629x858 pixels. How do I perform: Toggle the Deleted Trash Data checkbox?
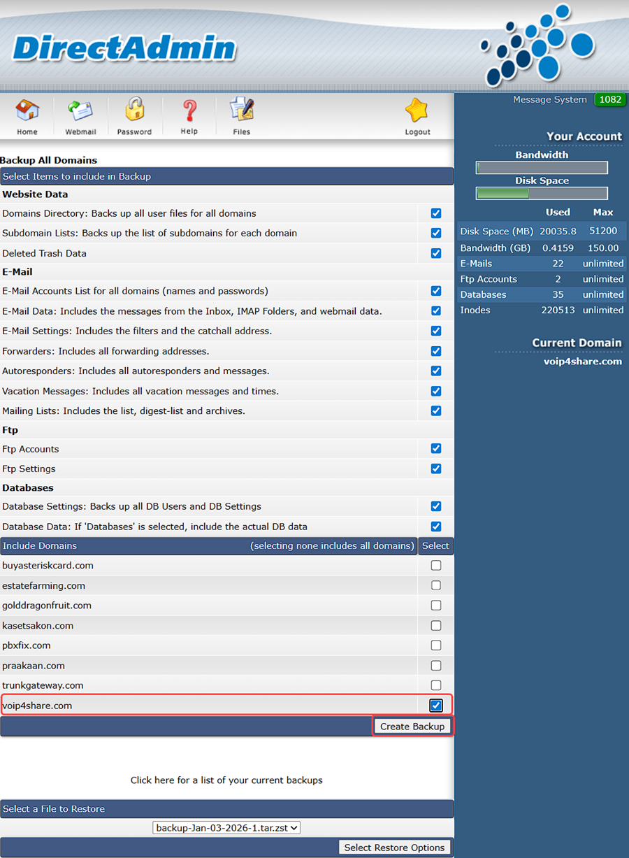436,253
